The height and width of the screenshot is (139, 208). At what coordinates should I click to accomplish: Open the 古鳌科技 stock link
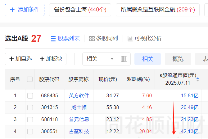[x=79, y=132]
